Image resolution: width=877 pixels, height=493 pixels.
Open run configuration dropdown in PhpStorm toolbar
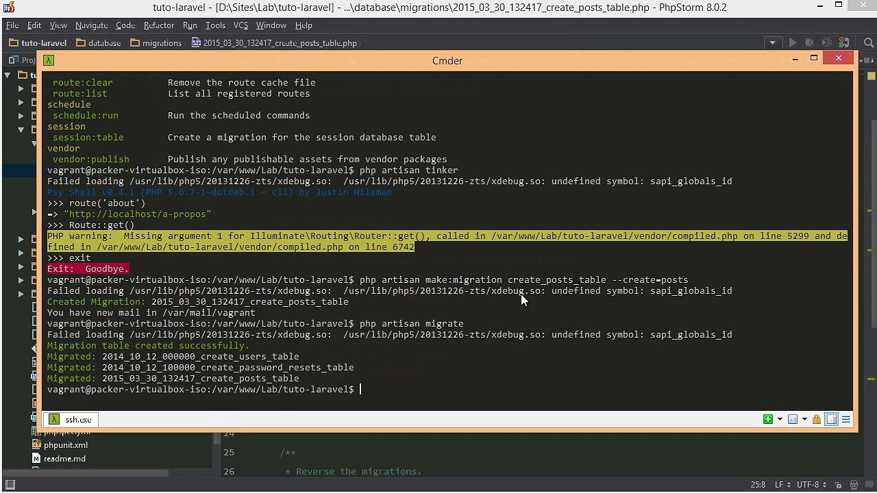click(x=772, y=42)
